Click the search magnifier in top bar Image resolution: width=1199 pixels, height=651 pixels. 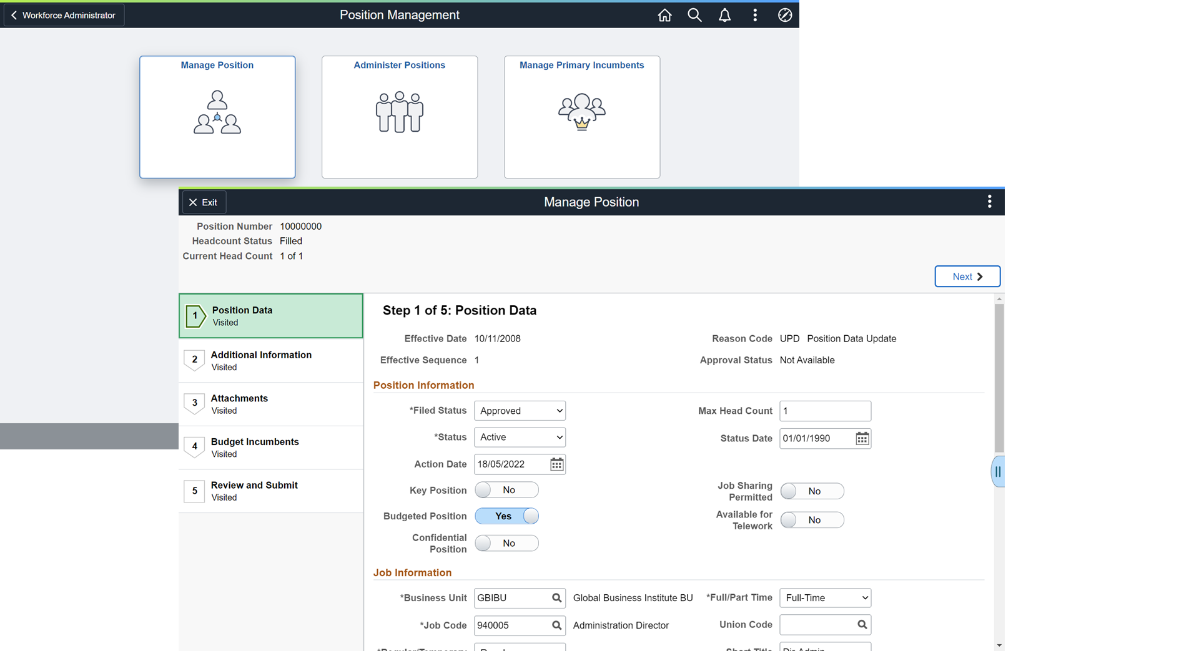coord(694,15)
